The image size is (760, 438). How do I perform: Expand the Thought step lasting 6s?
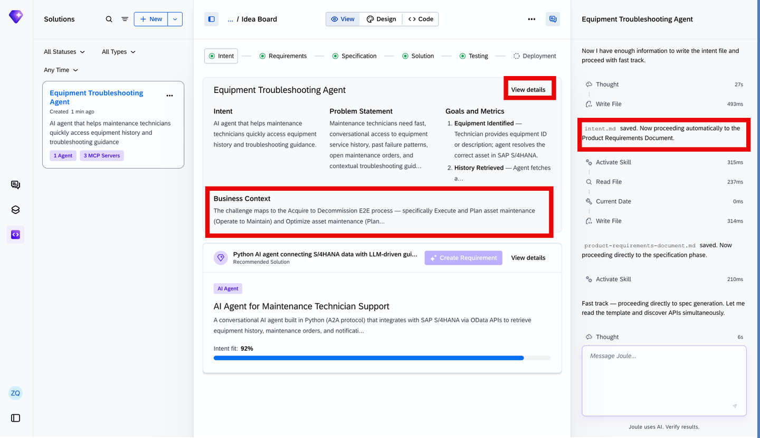[x=664, y=337]
